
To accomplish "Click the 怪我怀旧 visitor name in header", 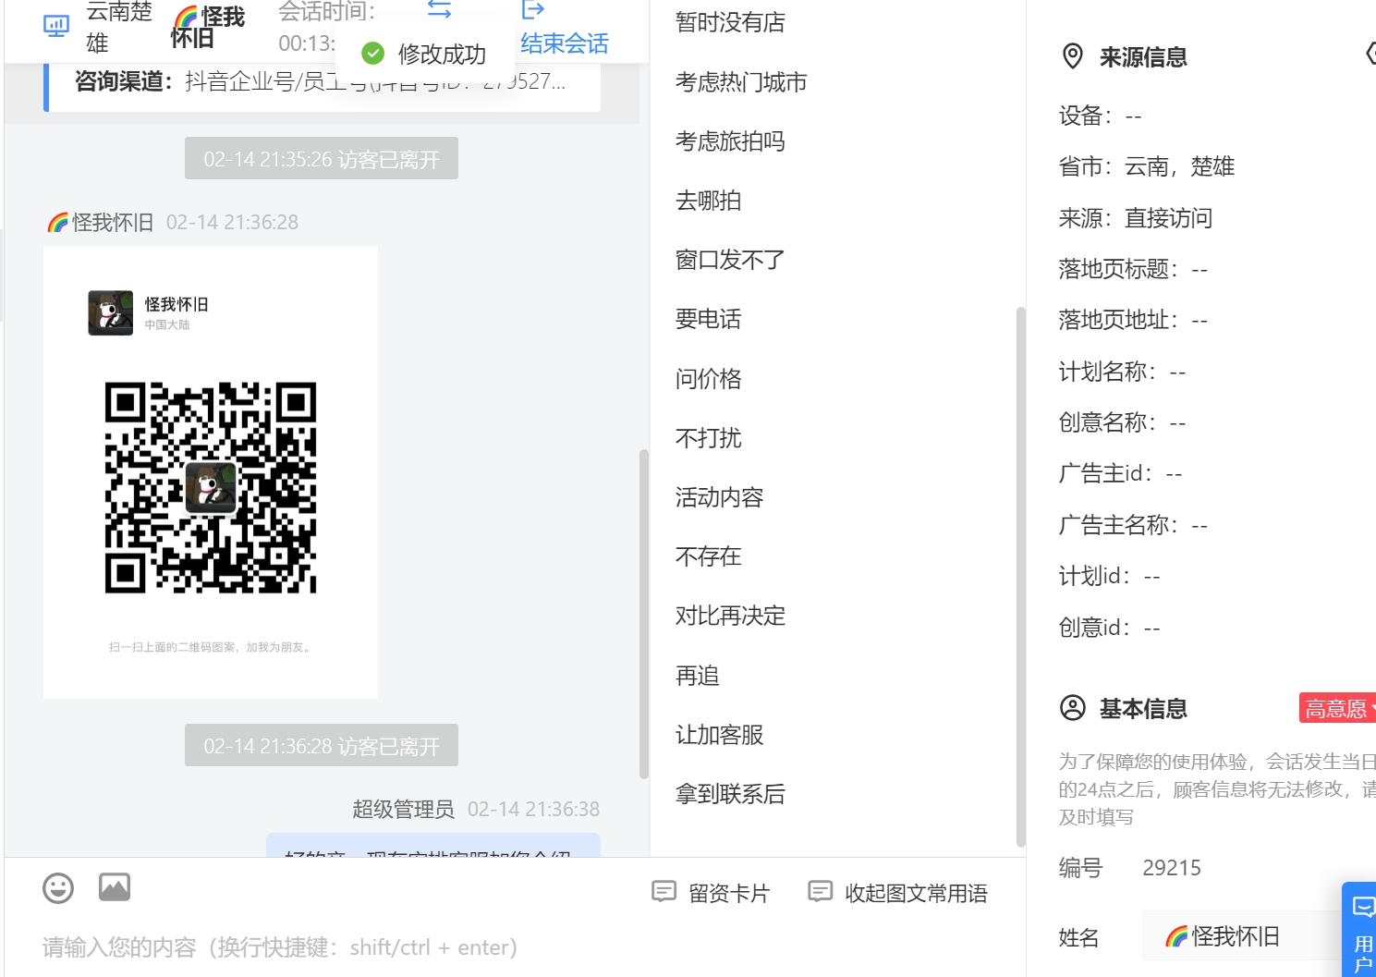I will point(209,27).
